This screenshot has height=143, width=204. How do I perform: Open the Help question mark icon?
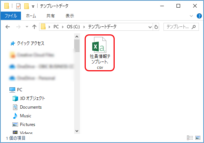click(199, 16)
